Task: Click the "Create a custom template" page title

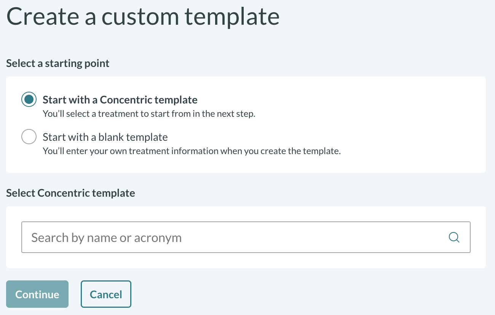Action: pyautogui.click(x=143, y=16)
